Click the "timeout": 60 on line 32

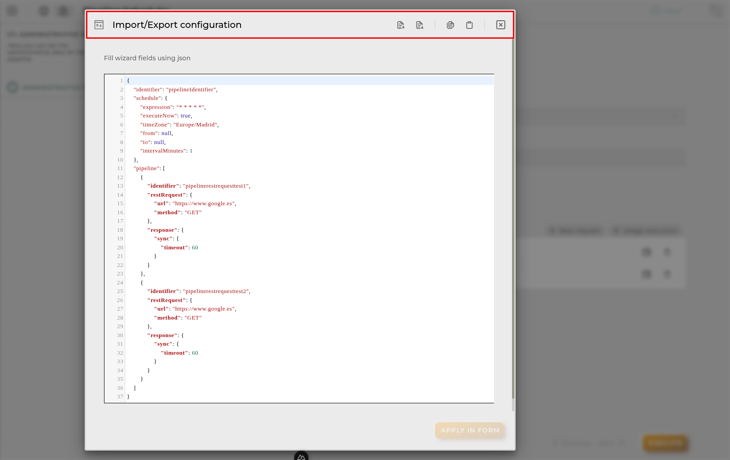point(179,353)
